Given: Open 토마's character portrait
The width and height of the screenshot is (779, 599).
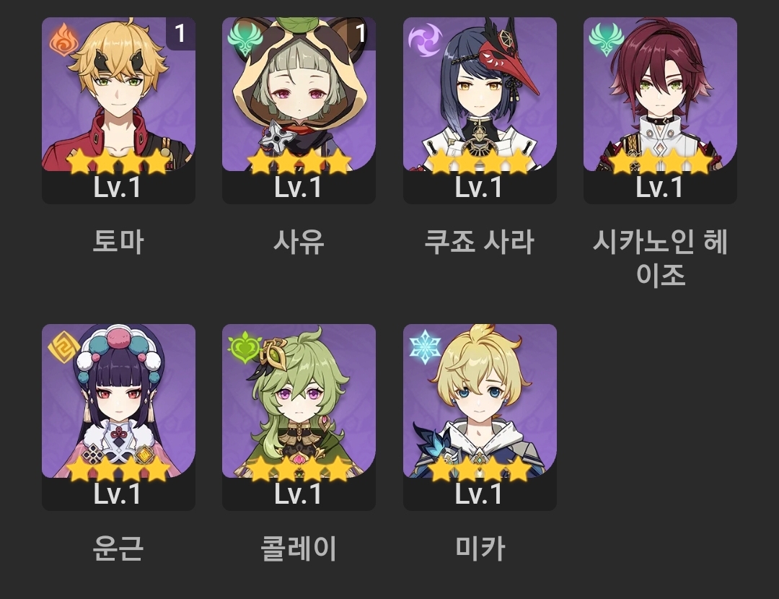Looking at the screenshot, I should pos(118,110).
